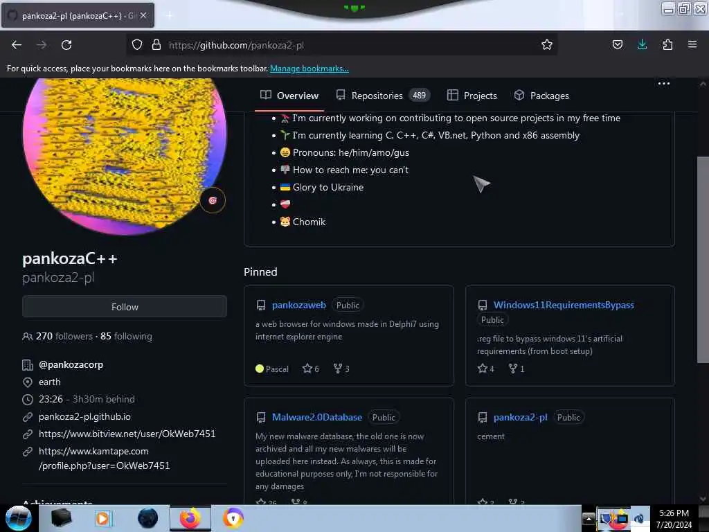Viewport: 709px width, 532px height.
Task: Click the 23:26 local time text
Action: pyautogui.click(x=51, y=399)
